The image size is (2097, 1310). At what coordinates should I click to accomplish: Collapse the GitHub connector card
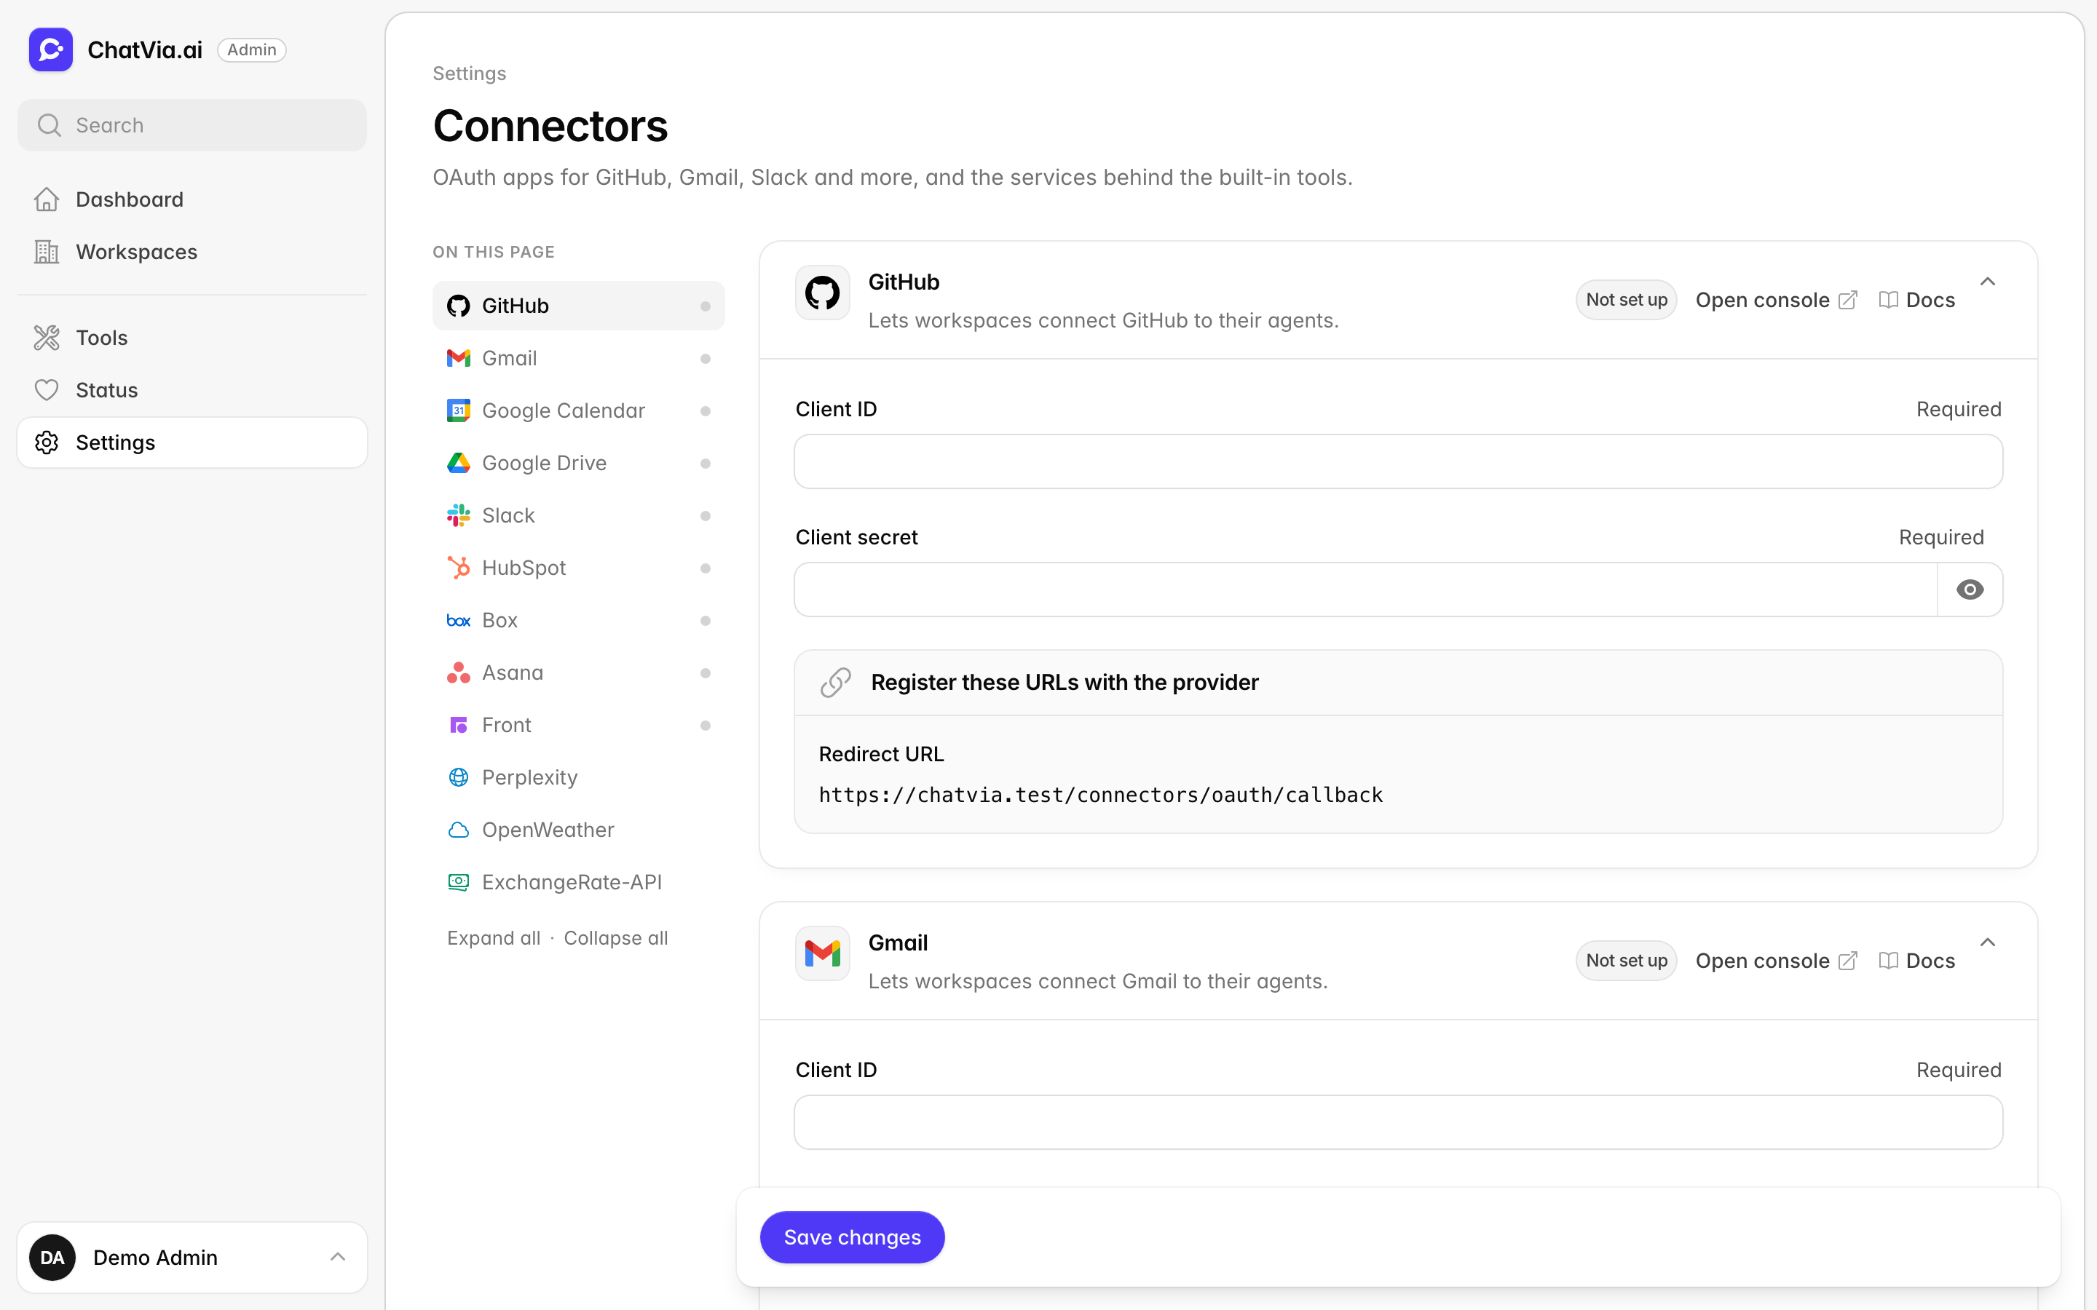click(x=1988, y=282)
